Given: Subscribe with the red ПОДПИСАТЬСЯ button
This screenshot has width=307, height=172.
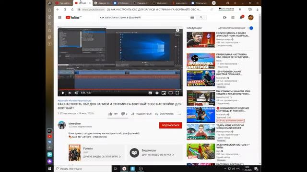Looking at the screenshot, I should pyautogui.click(x=171, y=125).
